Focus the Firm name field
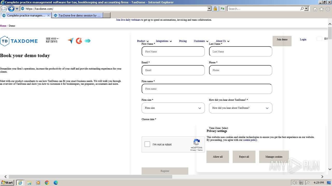The height and width of the screenshot is (186, 332). click(x=207, y=89)
